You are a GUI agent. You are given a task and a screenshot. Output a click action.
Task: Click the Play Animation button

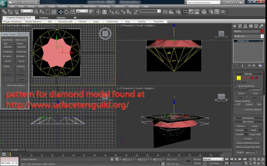click(236, 159)
